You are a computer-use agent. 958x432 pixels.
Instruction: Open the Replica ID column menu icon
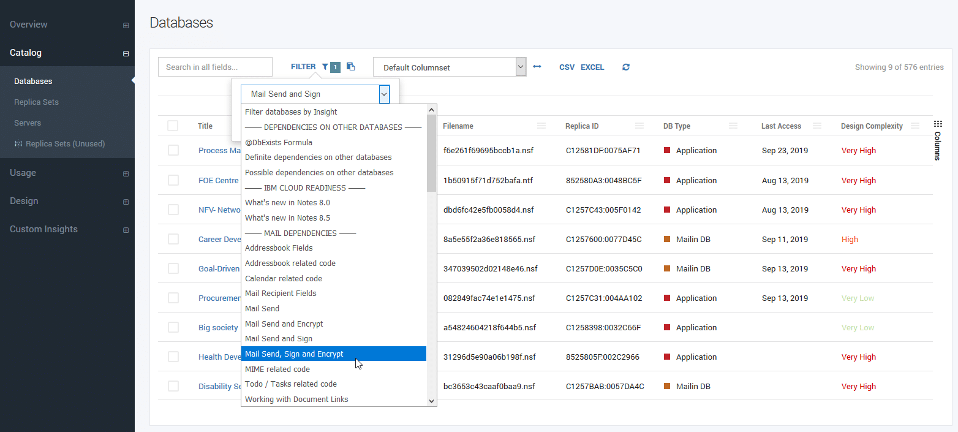[x=639, y=126]
